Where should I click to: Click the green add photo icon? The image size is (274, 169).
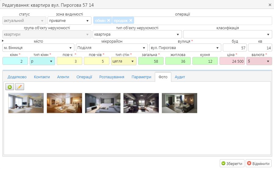pos(10,87)
